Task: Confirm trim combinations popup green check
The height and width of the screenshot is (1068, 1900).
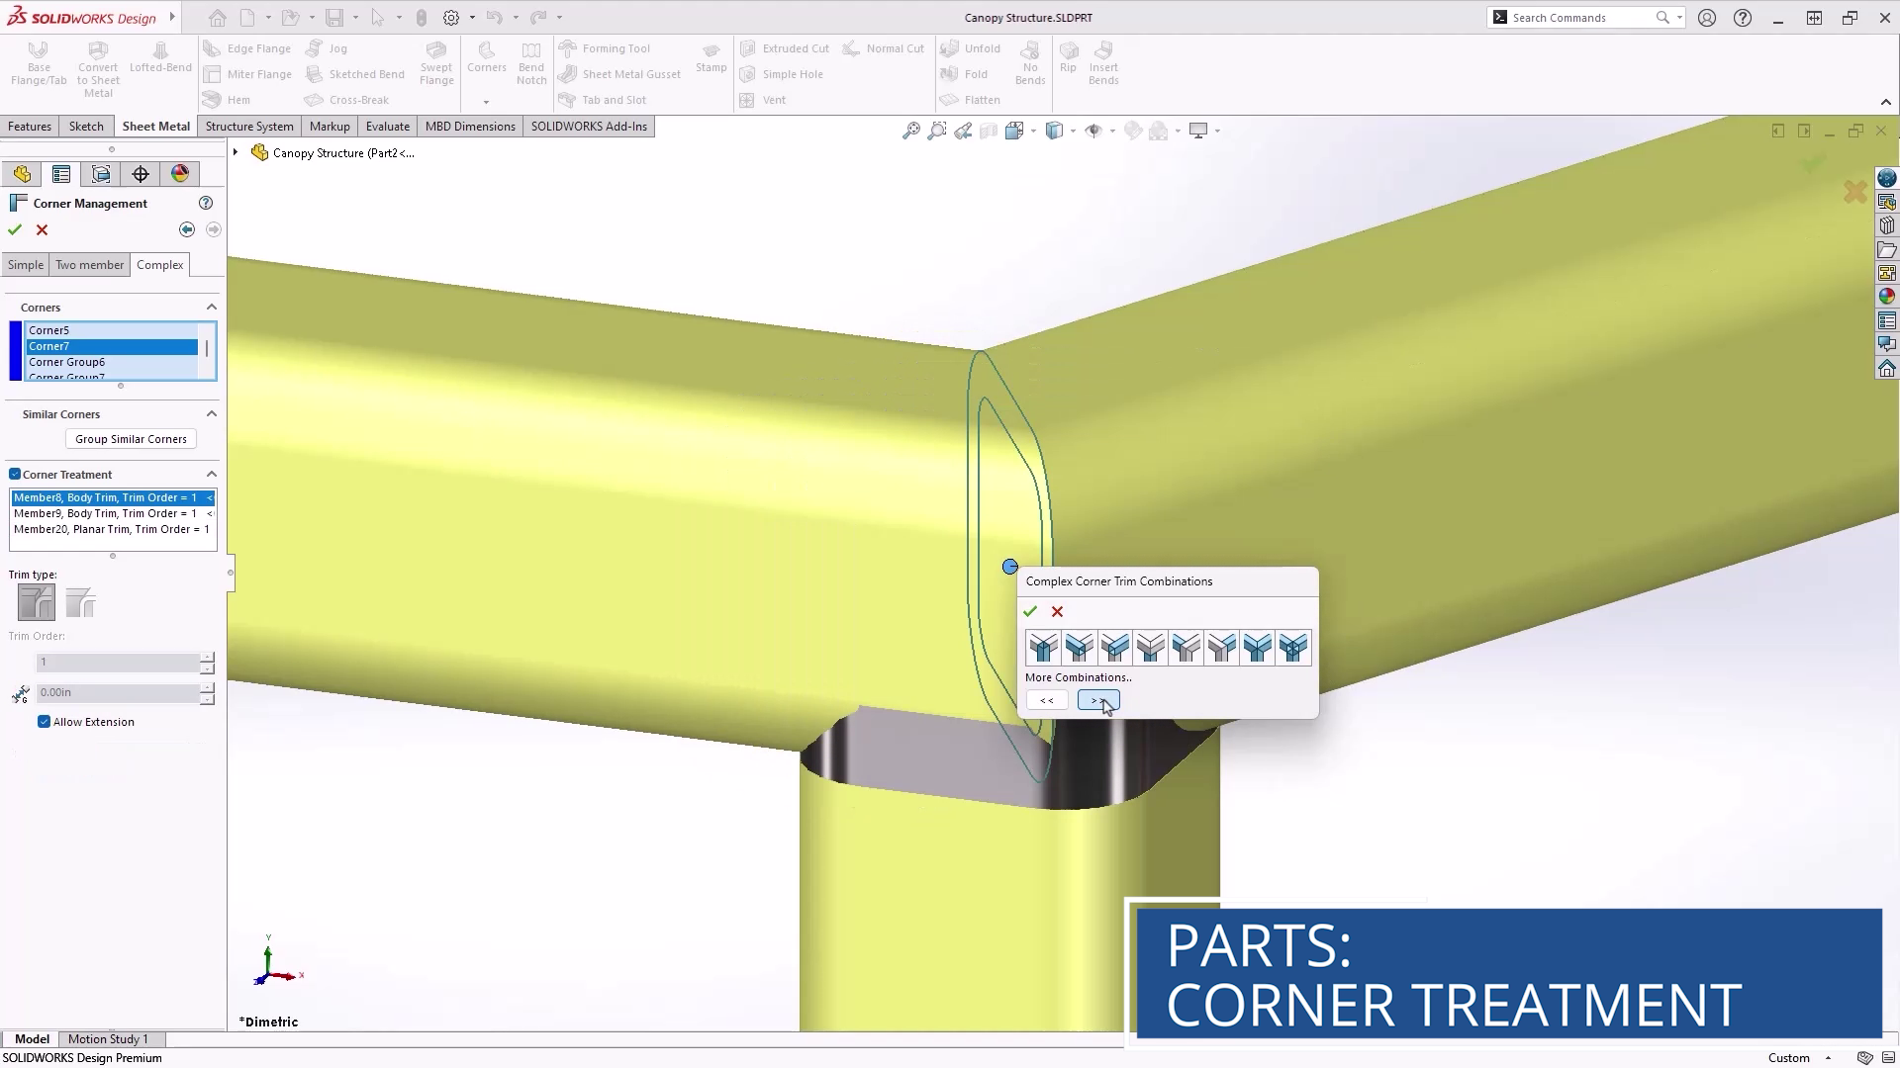Action: [1030, 611]
